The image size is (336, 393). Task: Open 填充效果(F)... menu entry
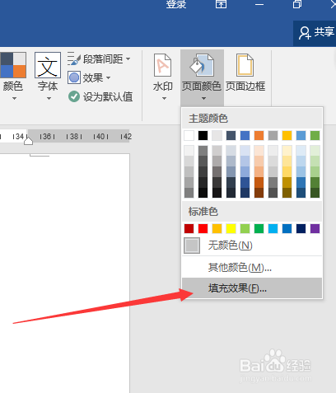coord(252,288)
